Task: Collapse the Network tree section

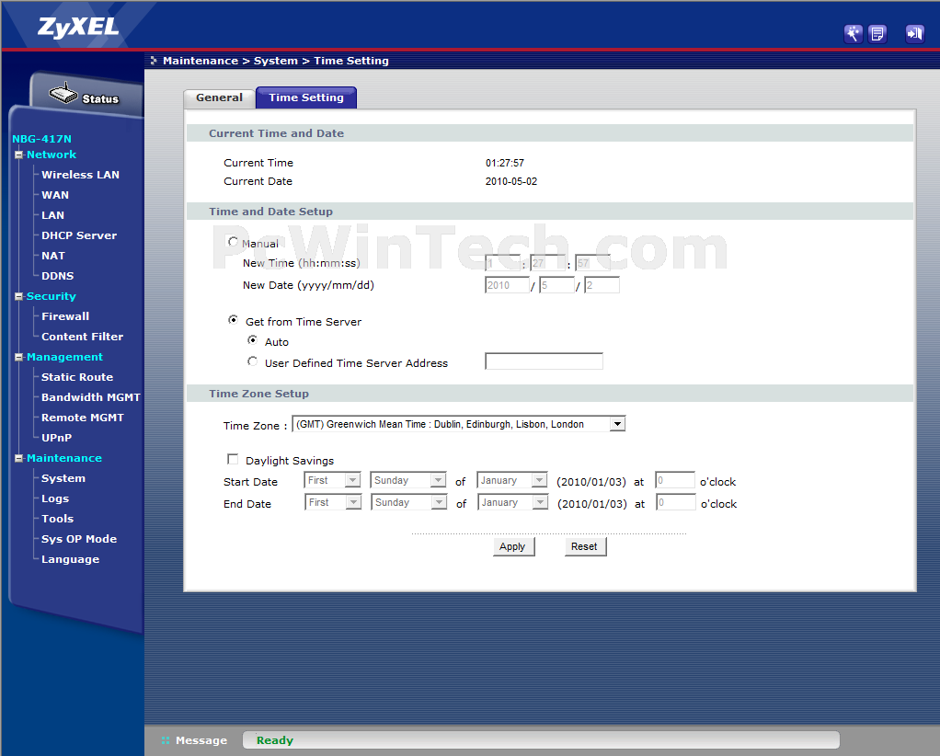Action: 18,155
